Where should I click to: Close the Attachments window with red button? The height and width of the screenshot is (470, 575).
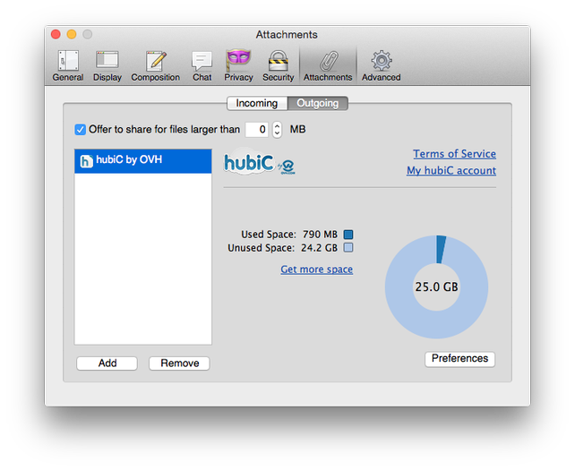(x=56, y=34)
